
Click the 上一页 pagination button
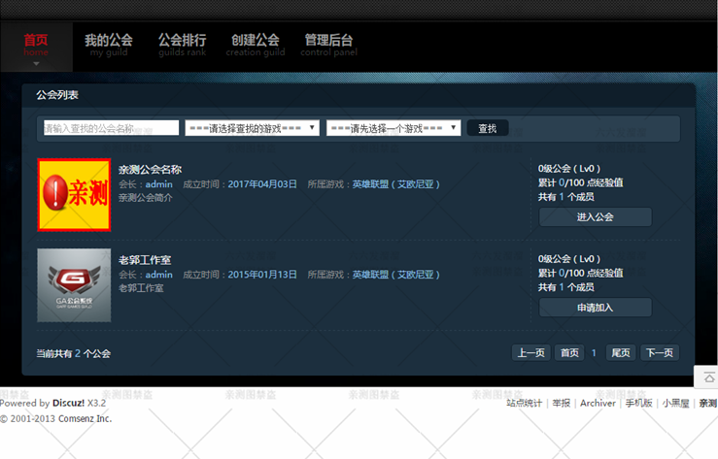pyautogui.click(x=531, y=353)
